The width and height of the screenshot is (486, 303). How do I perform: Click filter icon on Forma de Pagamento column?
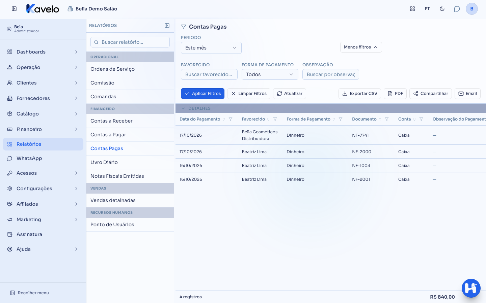(x=341, y=119)
